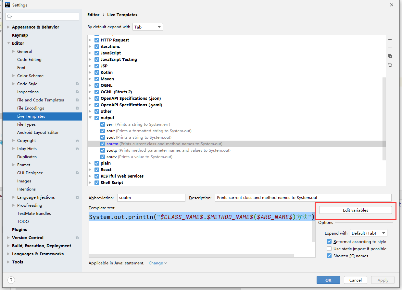Collapse the Editor settings section

[x=8, y=43]
